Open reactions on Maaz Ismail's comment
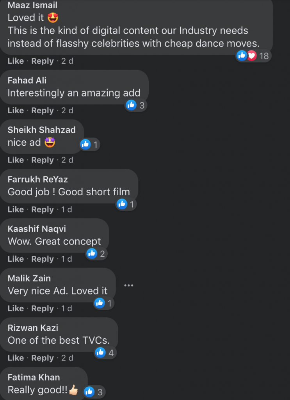The width and height of the screenshot is (290, 400). [253, 55]
